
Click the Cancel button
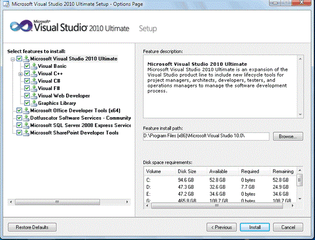click(288, 227)
